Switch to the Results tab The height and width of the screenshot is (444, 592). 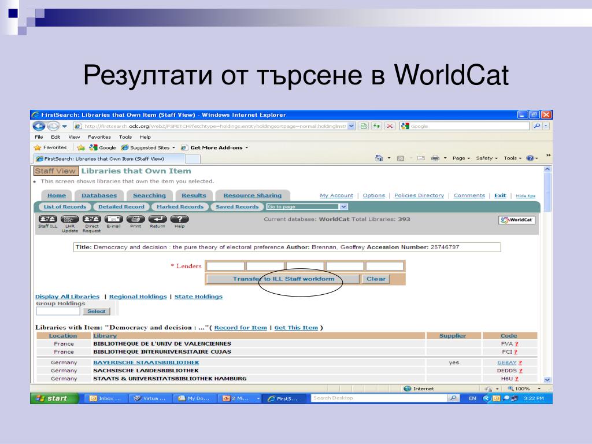194,195
